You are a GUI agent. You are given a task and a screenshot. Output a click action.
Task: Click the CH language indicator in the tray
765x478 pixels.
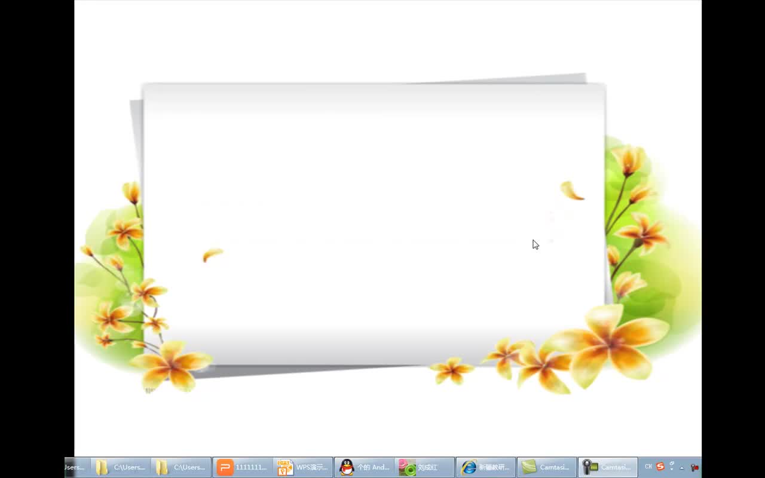tap(648, 467)
